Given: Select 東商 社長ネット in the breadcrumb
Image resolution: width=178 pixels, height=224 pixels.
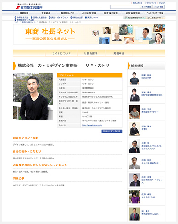Looking at the screenshot, I should click(x=28, y=22).
